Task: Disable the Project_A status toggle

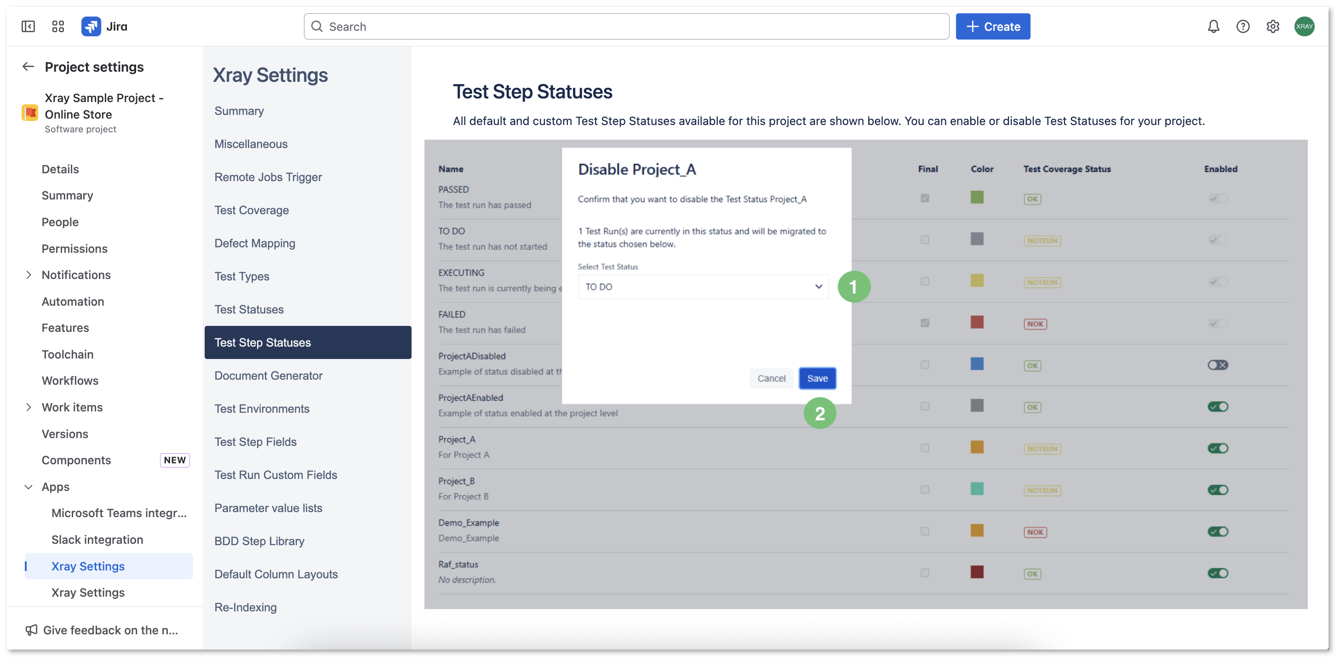Action: click(1217, 448)
